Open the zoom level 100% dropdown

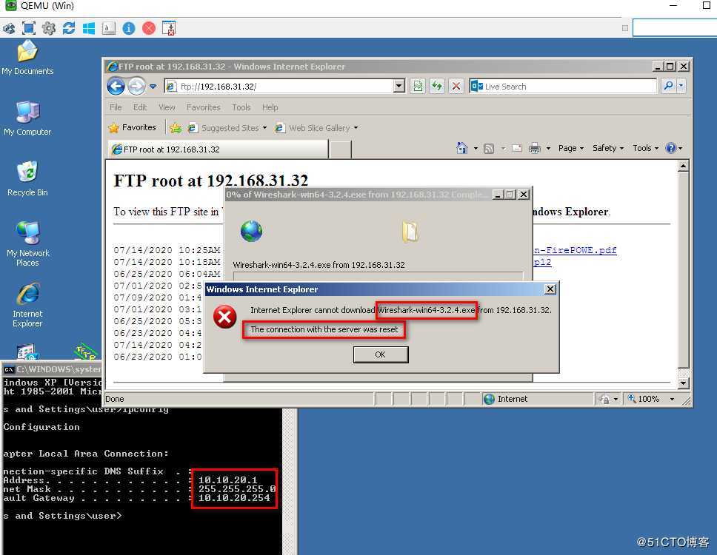pos(673,399)
